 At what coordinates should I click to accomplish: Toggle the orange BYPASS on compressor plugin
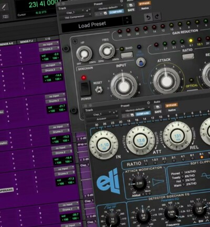144,4
